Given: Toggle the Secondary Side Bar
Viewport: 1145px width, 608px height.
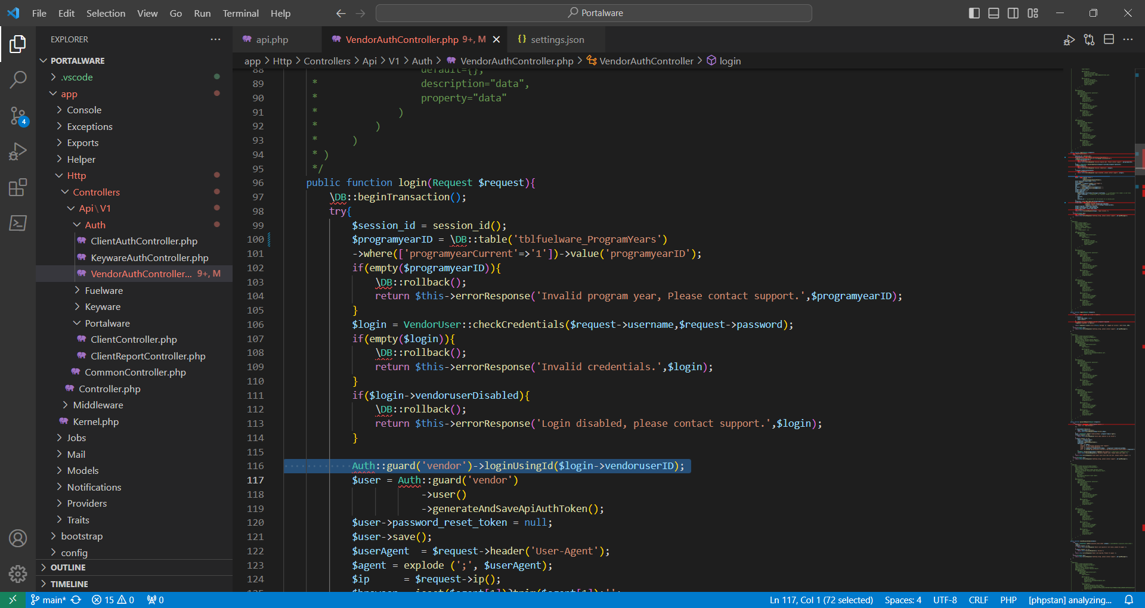Looking at the screenshot, I should tap(1013, 13).
